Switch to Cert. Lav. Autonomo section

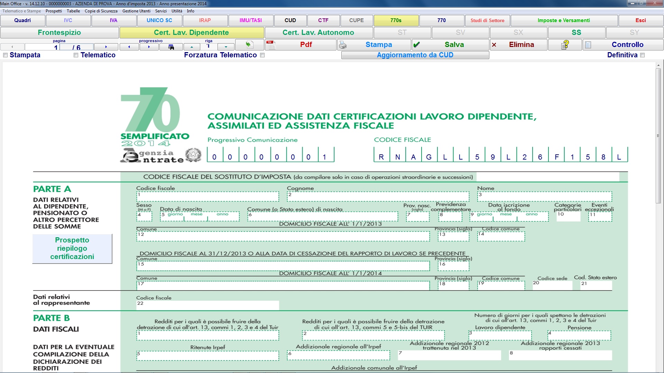(319, 32)
